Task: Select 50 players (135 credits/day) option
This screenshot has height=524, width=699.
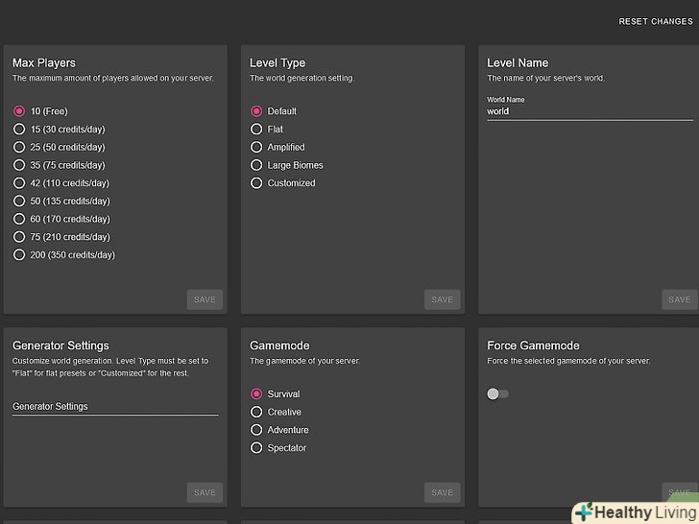Action: (19, 202)
